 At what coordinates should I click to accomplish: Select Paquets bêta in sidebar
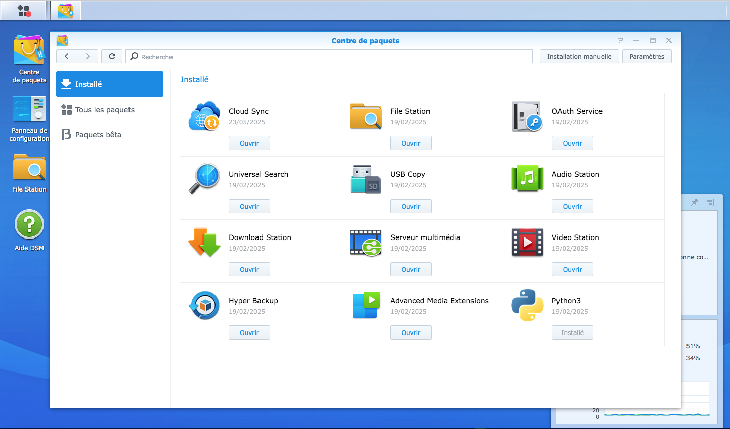[x=110, y=134]
